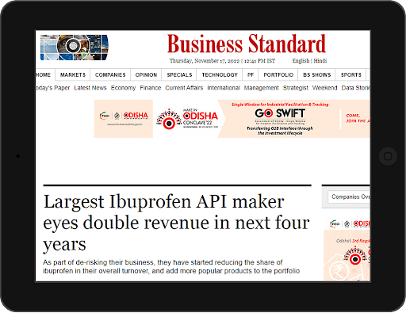The height and width of the screenshot is (313, 406).
Task: Open the SPECIALS menu tab
Action: (x=179, y=75)
